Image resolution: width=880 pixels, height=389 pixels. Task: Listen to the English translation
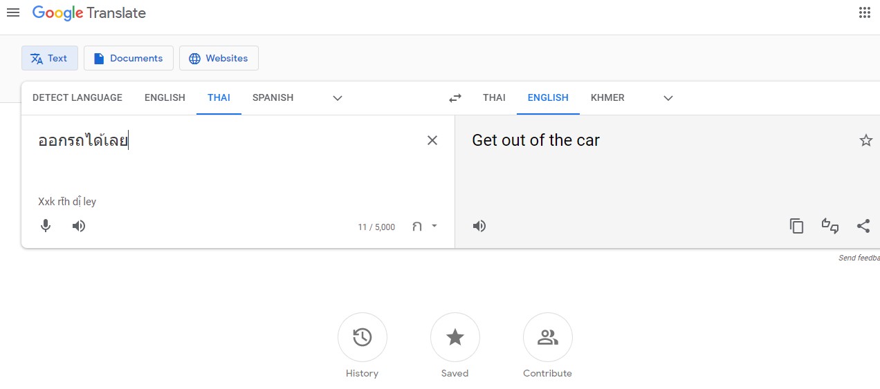(479, 226)
